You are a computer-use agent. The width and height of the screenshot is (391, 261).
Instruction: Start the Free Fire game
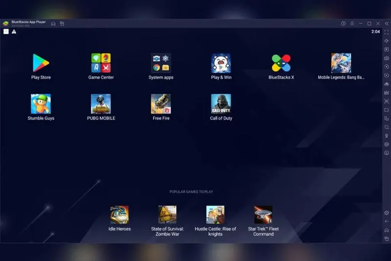(161, 104)
